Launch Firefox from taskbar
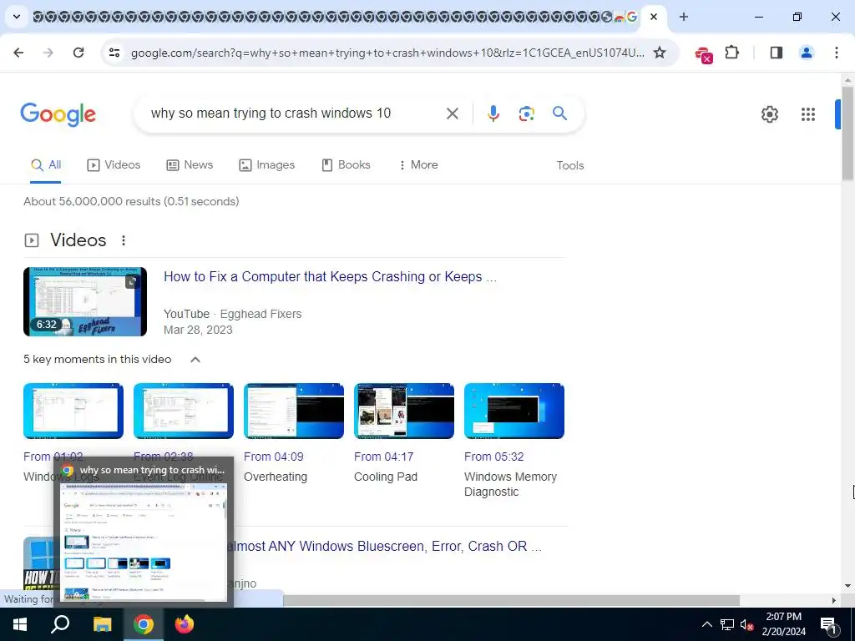 pyautogui.click(x=185, y=624)
